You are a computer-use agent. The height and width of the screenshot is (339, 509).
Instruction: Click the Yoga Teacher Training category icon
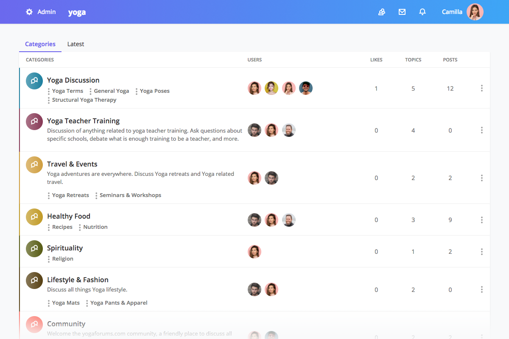click(x=34, y=121)
